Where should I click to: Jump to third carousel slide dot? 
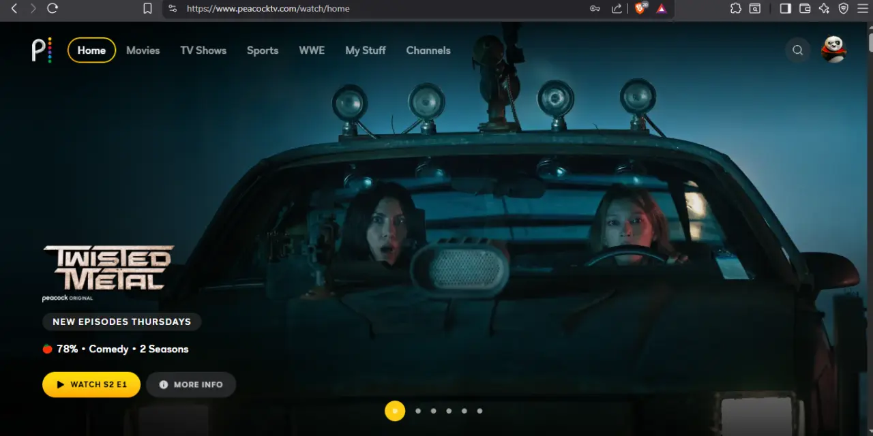point(434,411)
